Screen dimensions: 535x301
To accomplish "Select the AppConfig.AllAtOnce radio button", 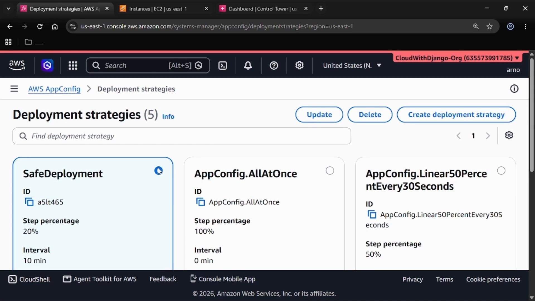I will 330,171.
